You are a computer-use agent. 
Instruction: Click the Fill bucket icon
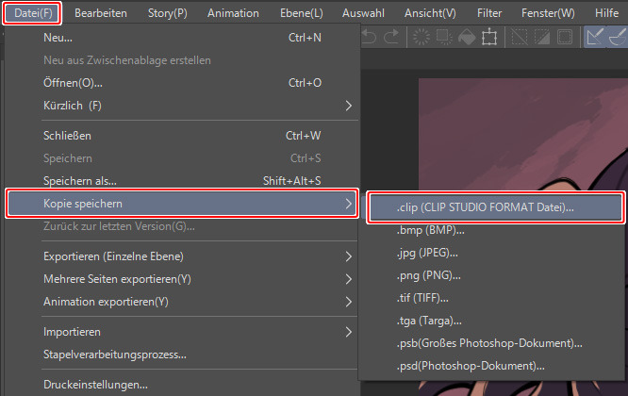pos(468,38)
